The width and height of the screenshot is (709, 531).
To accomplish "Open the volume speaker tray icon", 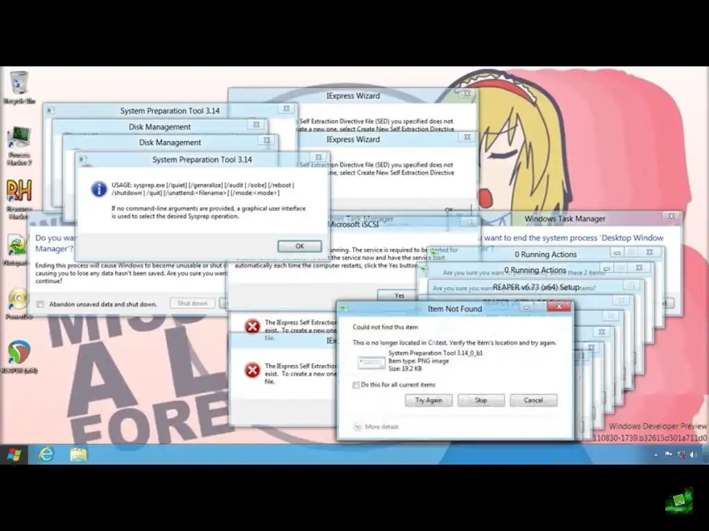I will pos(694,455).
